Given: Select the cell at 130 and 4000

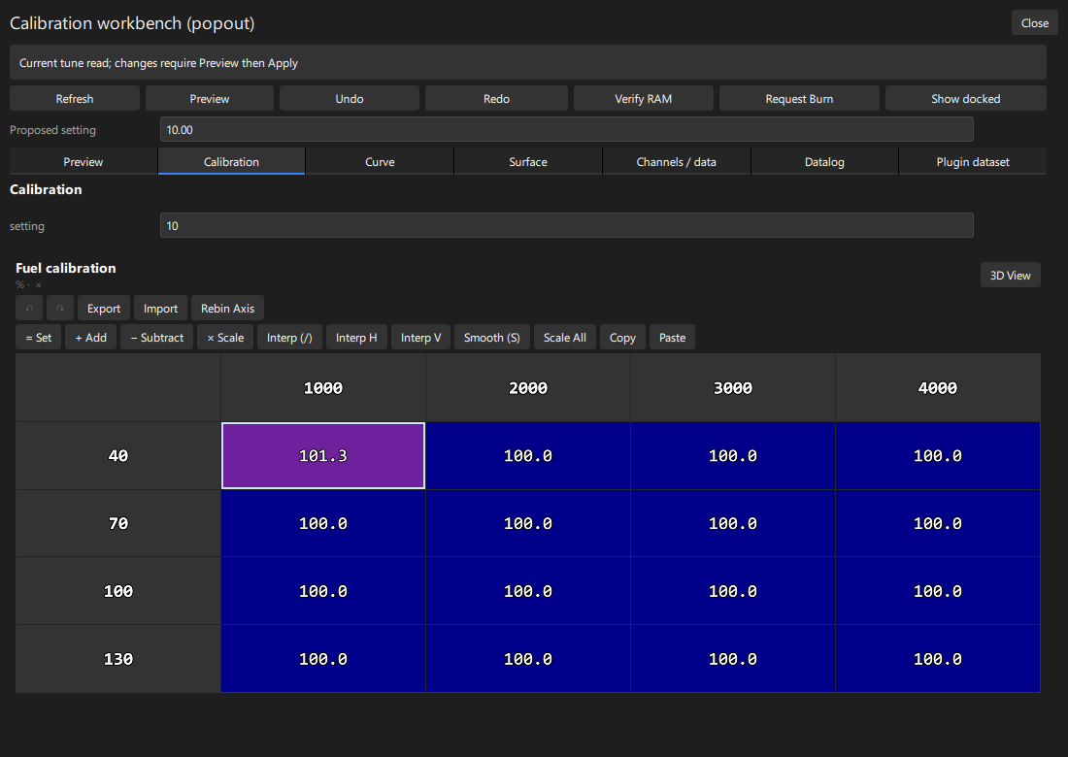Looking at the screenshot, I should pyautogui.click(x=938, y=659).
